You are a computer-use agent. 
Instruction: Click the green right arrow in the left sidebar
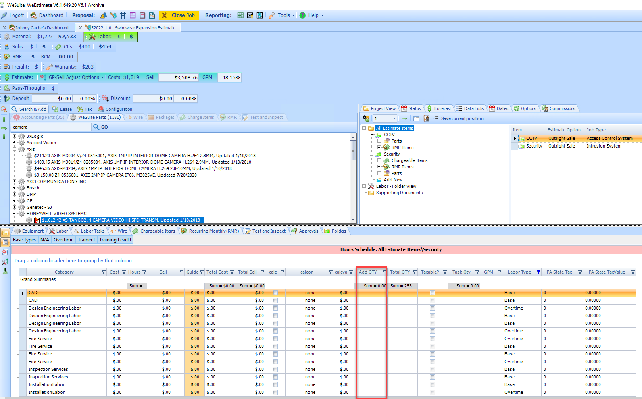pyautogui.click(x=4, y=128)
